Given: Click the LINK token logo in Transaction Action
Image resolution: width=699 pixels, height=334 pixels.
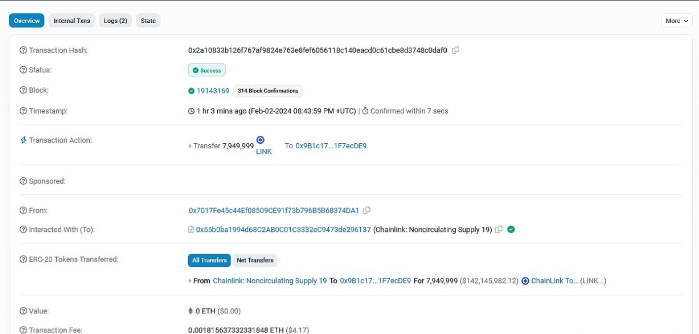Looking at the screenshot, I should point(261,140).
